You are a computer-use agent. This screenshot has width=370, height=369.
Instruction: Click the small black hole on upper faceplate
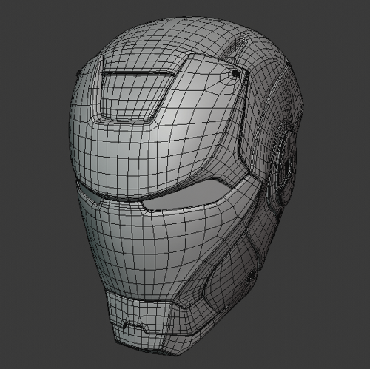click(x=235, y=73)
